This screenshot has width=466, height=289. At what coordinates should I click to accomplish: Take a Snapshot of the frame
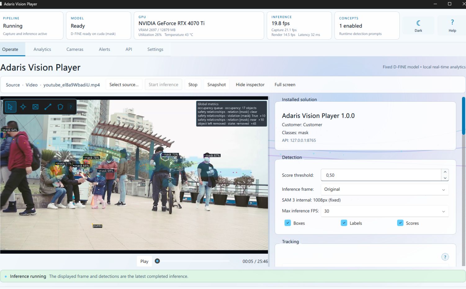(217, 85)
